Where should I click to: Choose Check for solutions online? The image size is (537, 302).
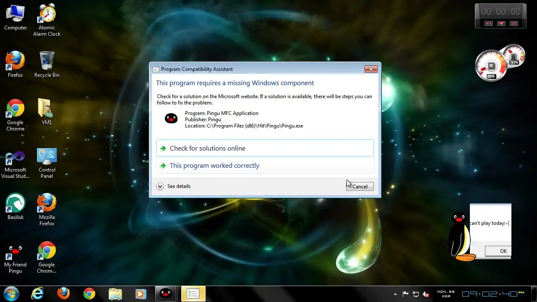coord(265,148)
